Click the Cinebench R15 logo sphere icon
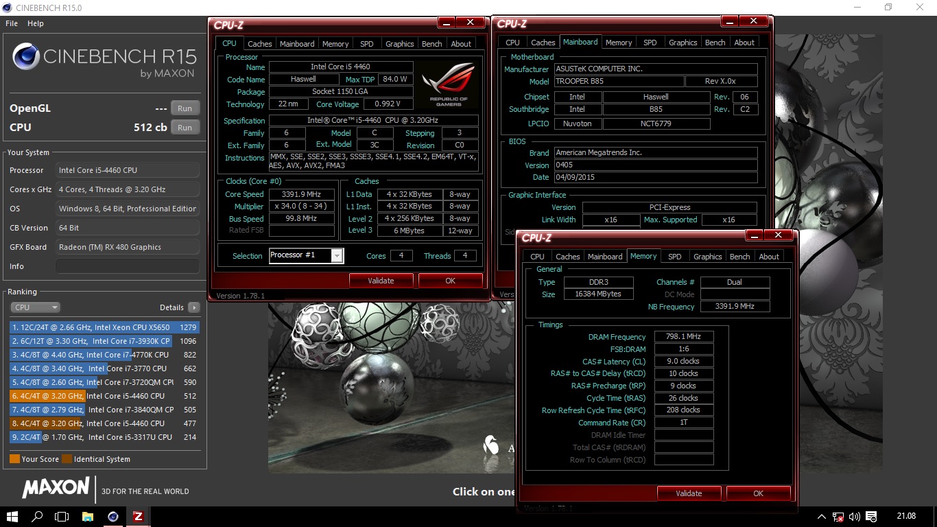 pyautogui.click(x=26, y=57)
